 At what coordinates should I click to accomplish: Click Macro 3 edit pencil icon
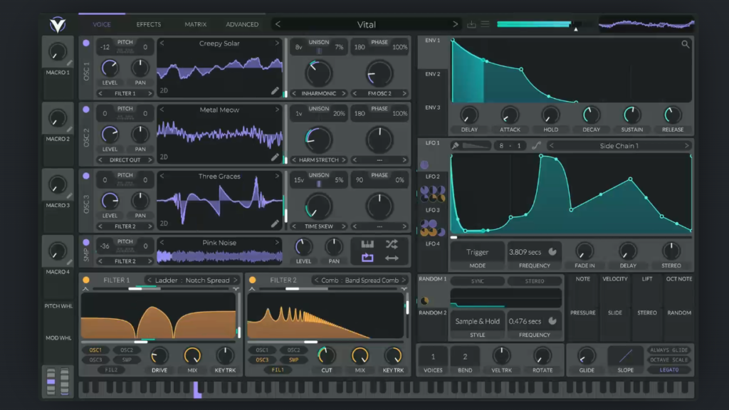pyautogui.click(x=69, y=196)
